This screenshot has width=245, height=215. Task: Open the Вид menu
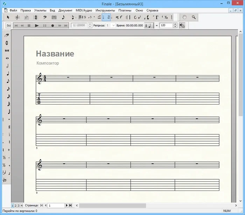point(52,10)
